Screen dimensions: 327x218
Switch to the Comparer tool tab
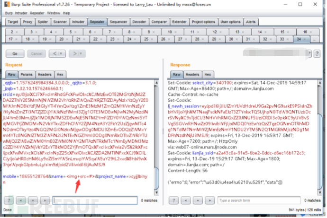coord(159,22)
